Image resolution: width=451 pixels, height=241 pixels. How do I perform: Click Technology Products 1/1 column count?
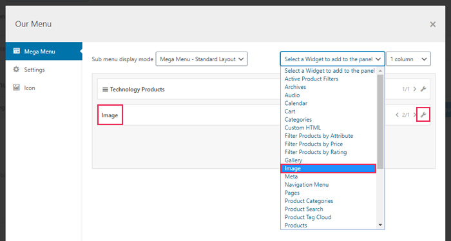[x=406, y=89]
